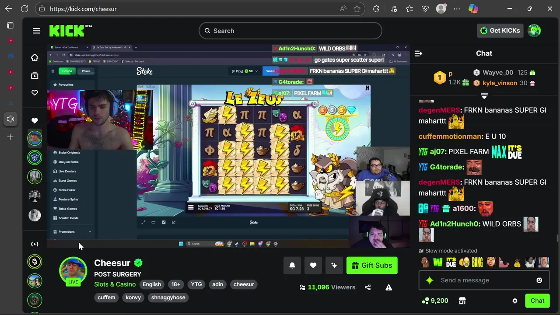Open Read aloud icon in address bar
The width and height of the screenshot is (560, 315).
(x=343, y=9)
